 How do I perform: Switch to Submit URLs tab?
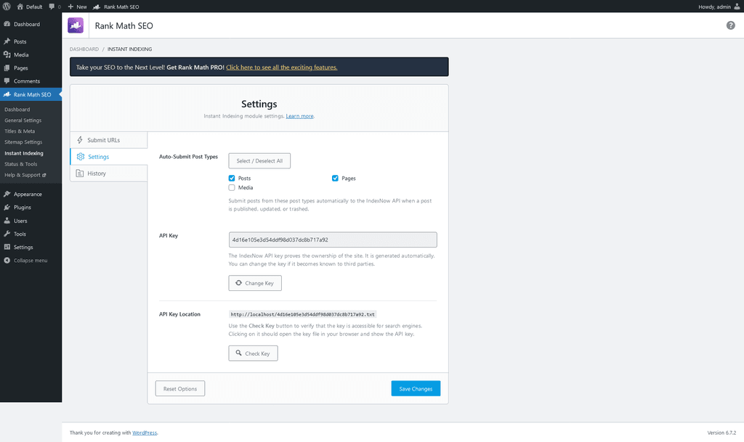point(109,140)
